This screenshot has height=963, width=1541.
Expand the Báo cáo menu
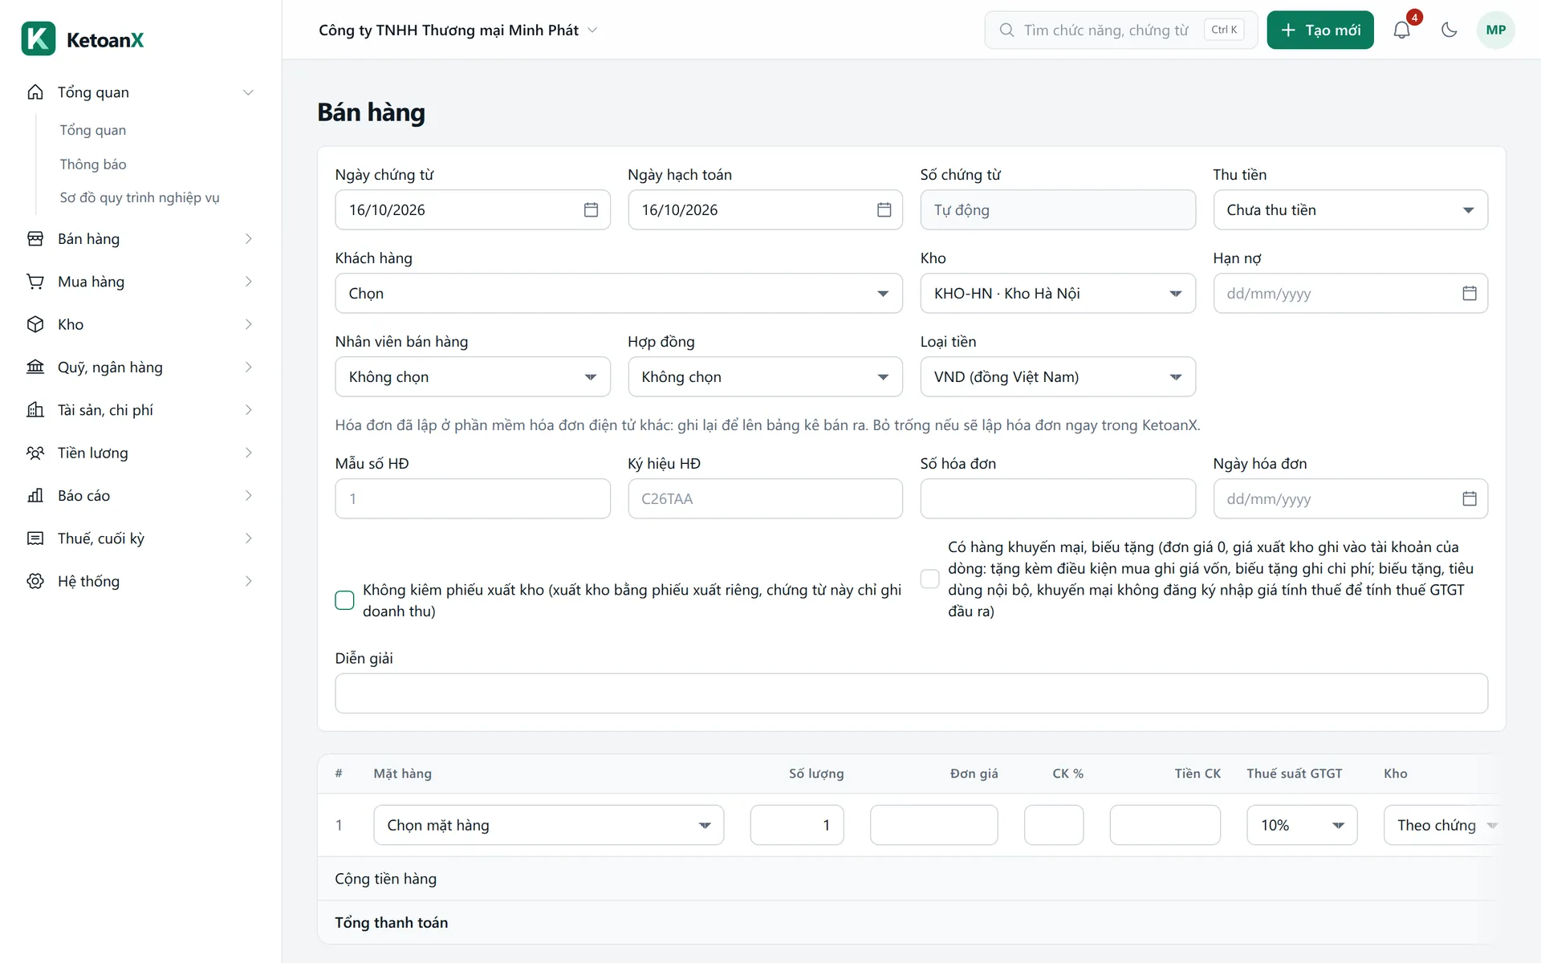pyautogui.click(x=140, y=495)
